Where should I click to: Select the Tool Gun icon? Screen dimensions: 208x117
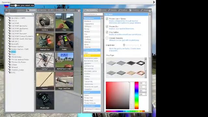pos(45,61)
